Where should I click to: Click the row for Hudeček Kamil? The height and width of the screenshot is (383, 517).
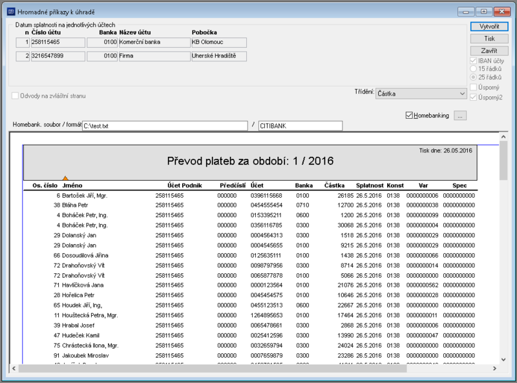(x=251, y=336)
